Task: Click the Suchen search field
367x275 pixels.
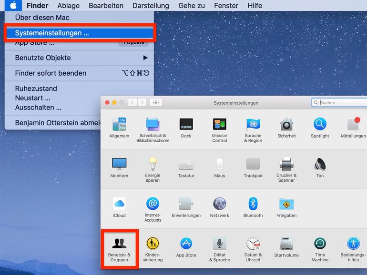Action: 339,102
